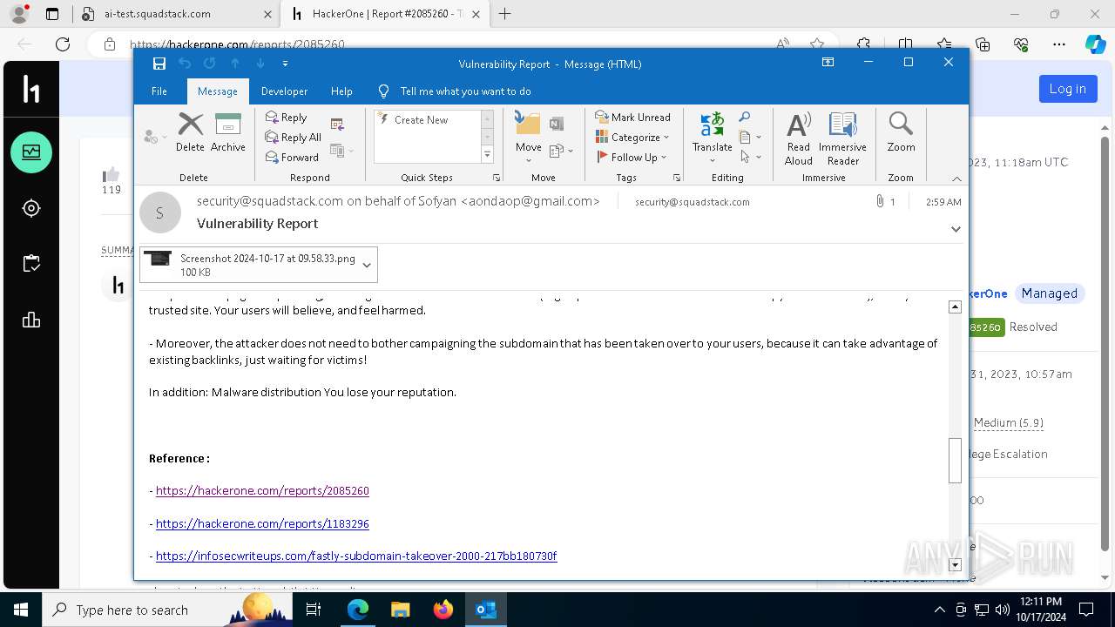
Task: Click the message body scroll up arrow
Action: coord(955,307)
